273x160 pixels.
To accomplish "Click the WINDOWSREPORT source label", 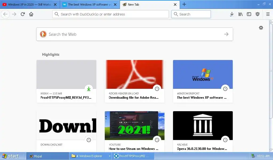I will 188,94.
